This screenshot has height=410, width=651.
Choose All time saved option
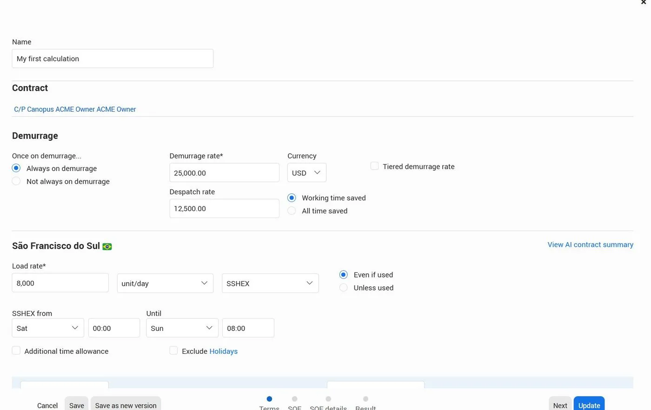[292, 211]
